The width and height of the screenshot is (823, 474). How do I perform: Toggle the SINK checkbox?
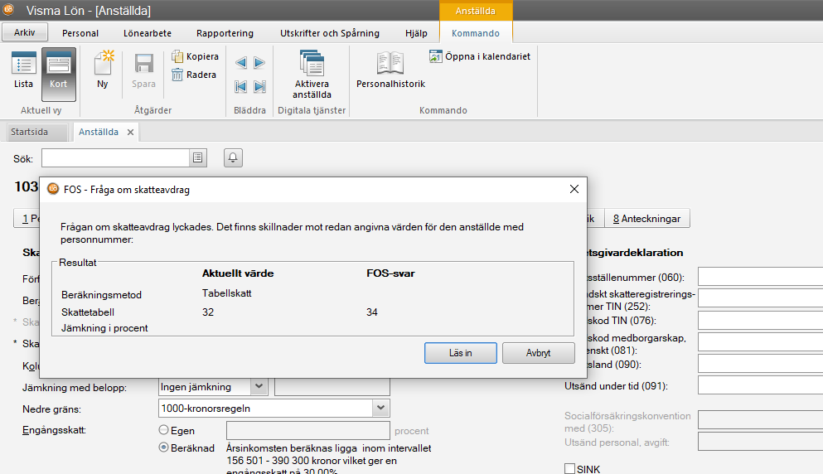569,469
